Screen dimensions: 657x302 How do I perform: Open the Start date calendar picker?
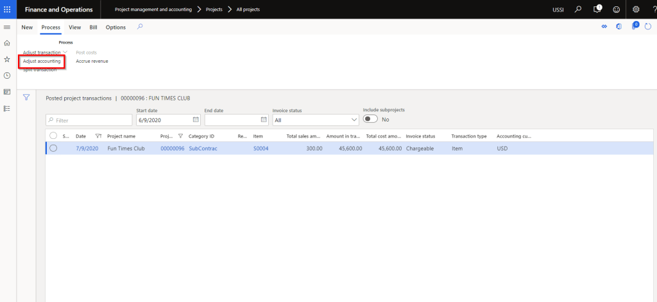196,120
